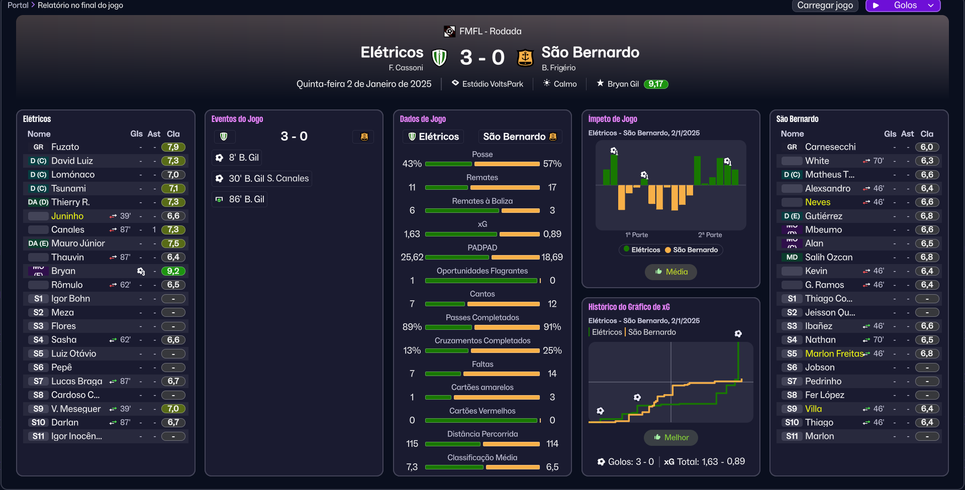Click the FMFL competition logo icon

pos(449,31)
